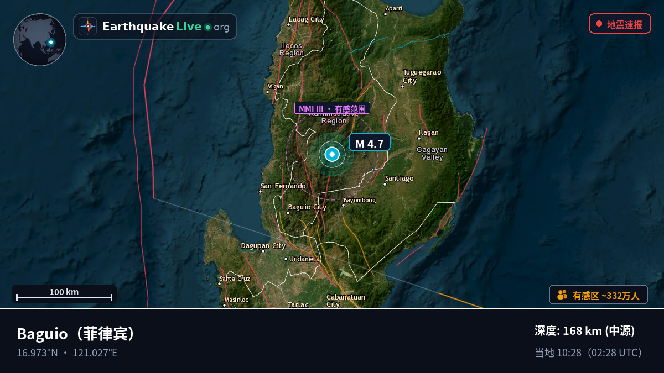Select the Baguio City map marker
Screen dimensions: 664x373
click(x=288, y=213)
